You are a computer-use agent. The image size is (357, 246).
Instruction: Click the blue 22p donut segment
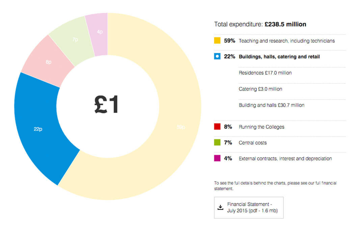[x=38, y=129]
